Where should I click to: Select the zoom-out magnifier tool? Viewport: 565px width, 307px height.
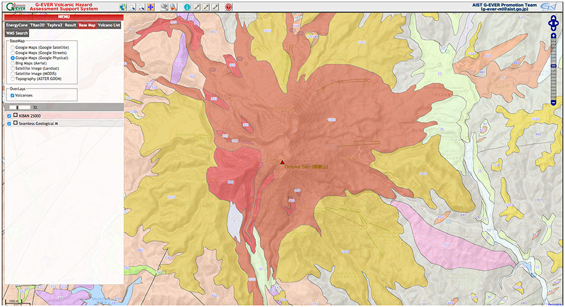(x=141, y=7)
